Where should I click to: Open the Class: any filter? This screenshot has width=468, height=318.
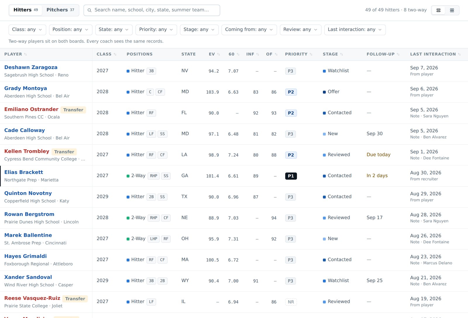click(x=27, y=30)
